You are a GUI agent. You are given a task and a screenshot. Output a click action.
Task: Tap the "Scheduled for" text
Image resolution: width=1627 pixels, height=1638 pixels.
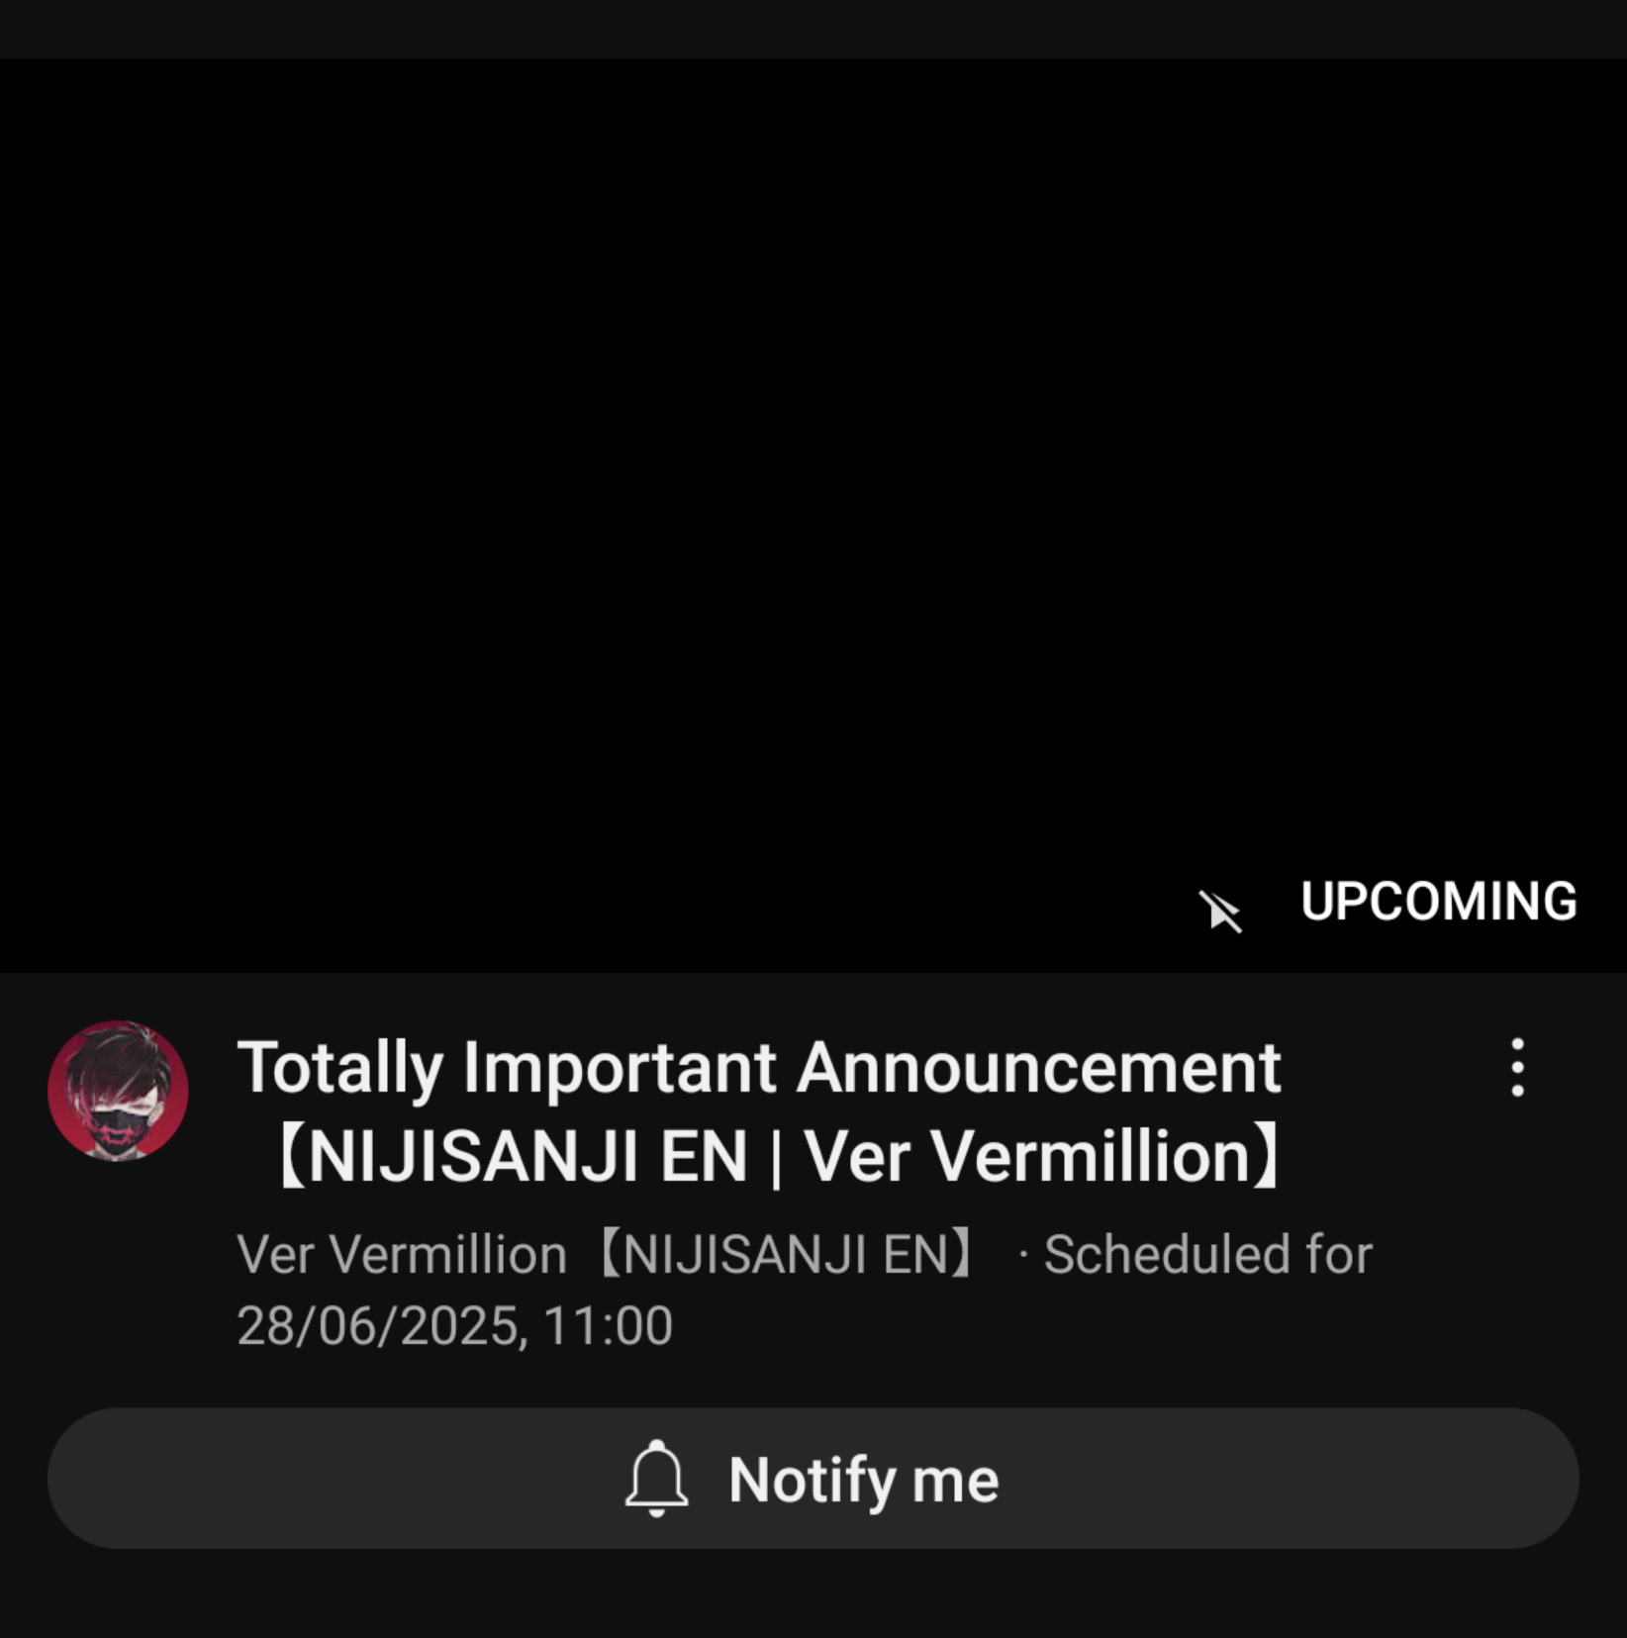pos(1207,1254)
